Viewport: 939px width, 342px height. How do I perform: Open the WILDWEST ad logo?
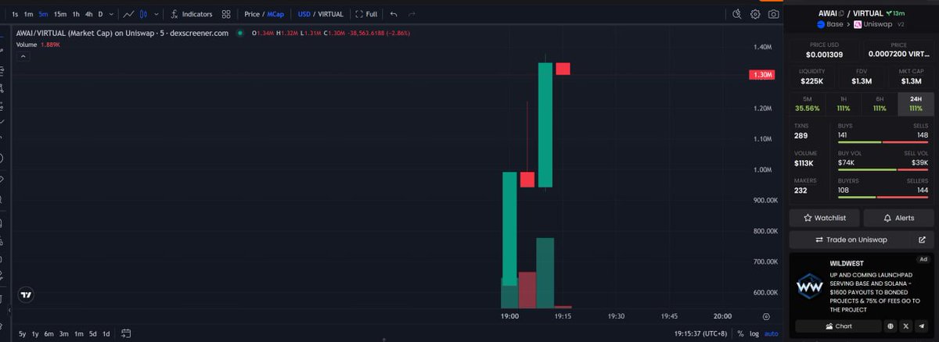point(808,287)
